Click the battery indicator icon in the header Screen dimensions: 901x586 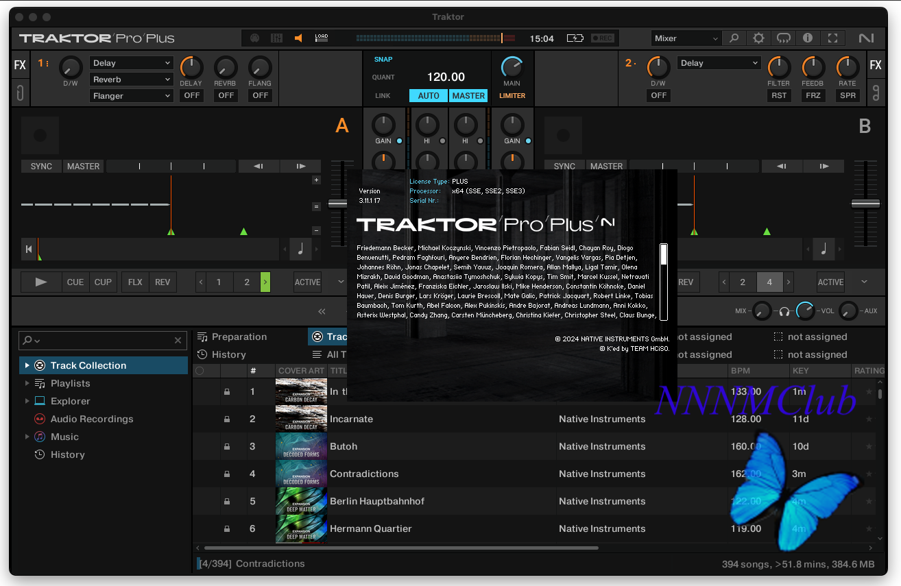point(575,38)
